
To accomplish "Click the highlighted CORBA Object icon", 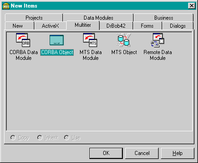I will tap(57, 40).
